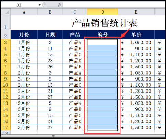Click date 21 in row 11
Image resolution: width=166 pixels, height=139 pixels.
pyautogui.click(x=50, y=91)
